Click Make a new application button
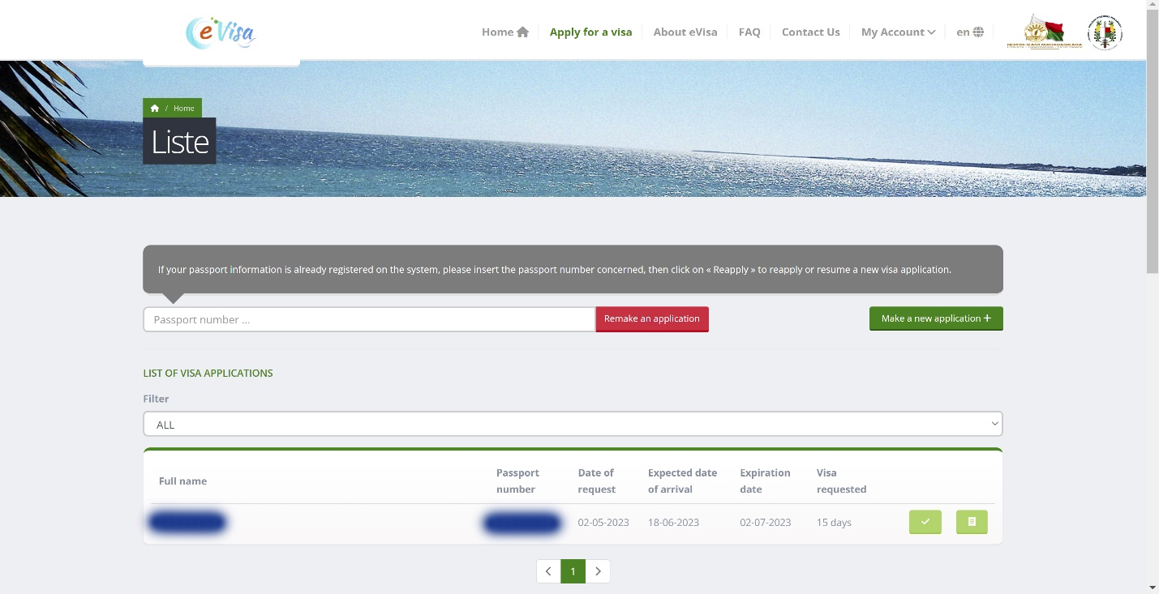 (936, 318)
